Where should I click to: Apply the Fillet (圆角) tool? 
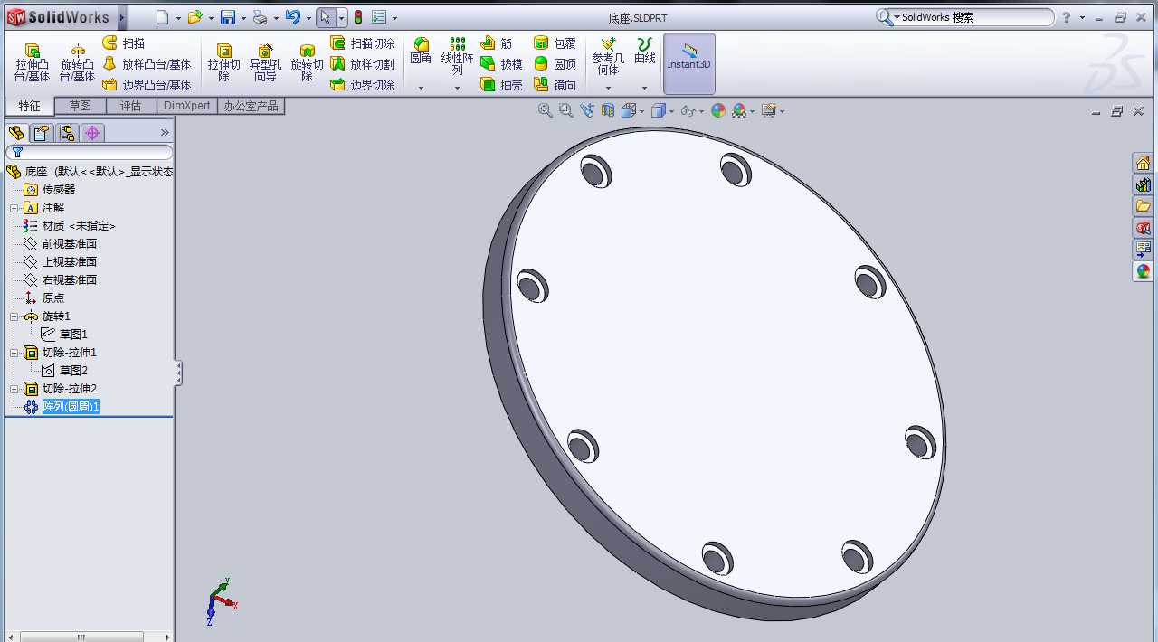pos(421,52)
